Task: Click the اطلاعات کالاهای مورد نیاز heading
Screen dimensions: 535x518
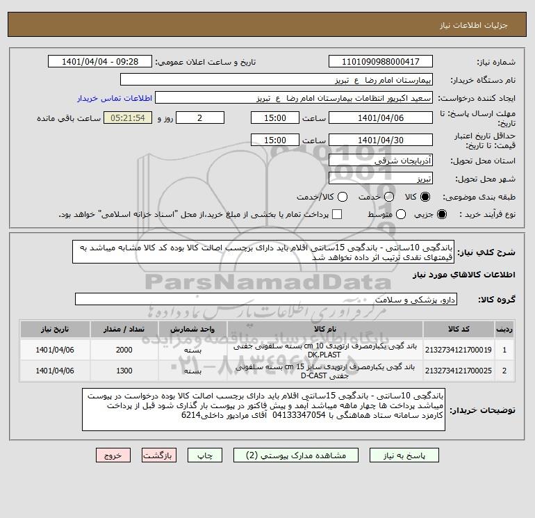Action: [464, 275]
